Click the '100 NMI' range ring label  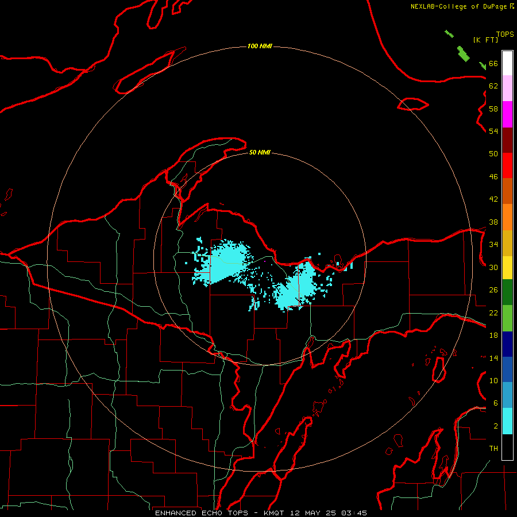click(260, 46)
